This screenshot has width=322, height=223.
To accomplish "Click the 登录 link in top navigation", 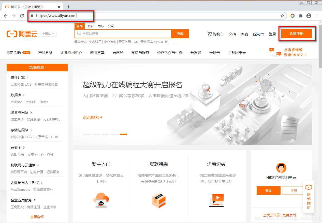I will pos(272,34).
